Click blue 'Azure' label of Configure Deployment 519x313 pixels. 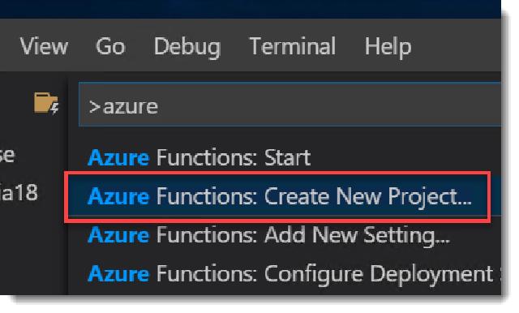click(118, 274)
